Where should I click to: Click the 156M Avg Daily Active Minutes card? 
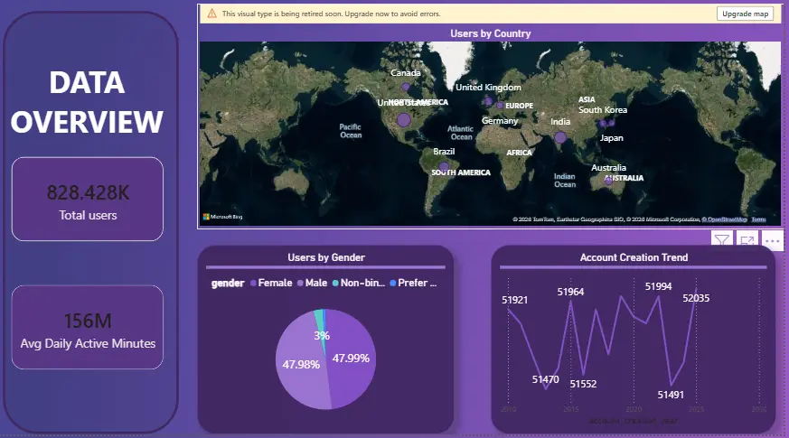(88, 327)
